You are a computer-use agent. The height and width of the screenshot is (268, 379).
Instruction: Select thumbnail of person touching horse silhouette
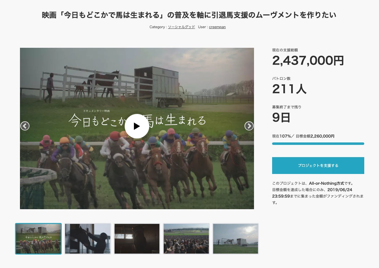click(x=88, y=239)
